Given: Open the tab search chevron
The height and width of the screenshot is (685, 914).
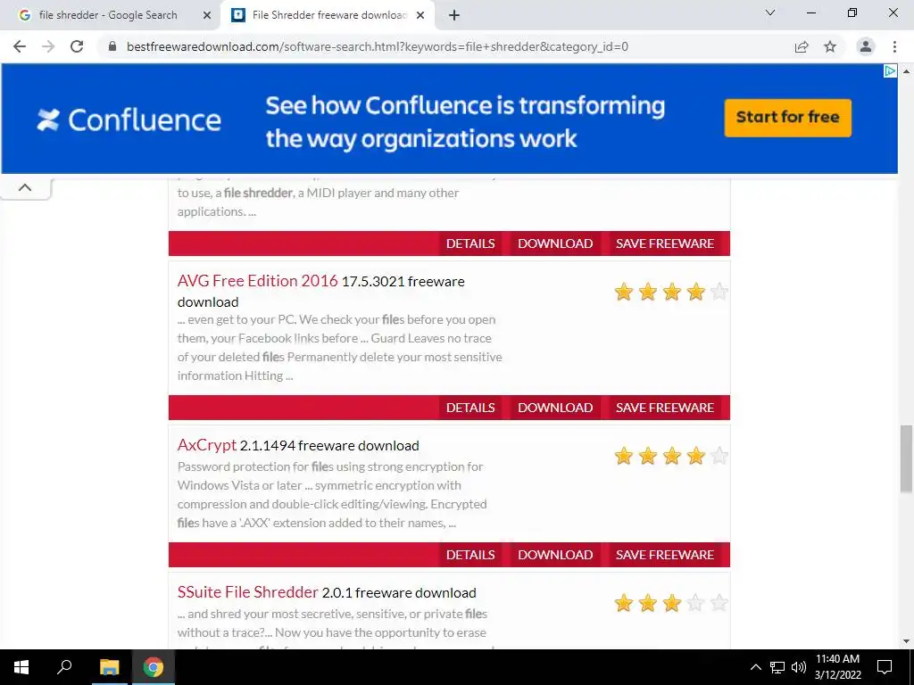Looking at the screenshot, I should [x=770, y=12].
